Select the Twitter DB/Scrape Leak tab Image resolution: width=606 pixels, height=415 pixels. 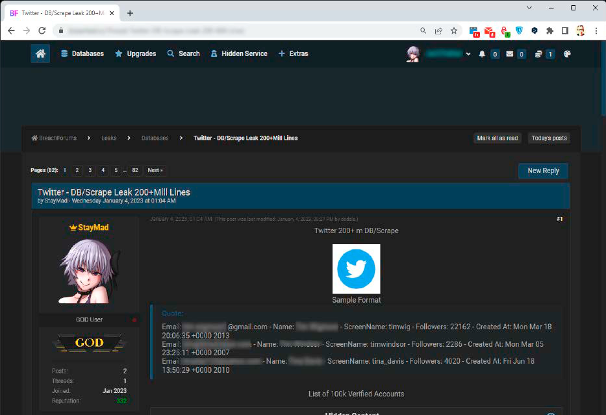pos(62,13)
